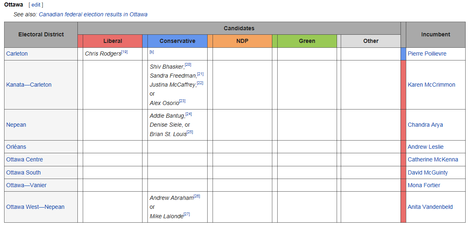473x226 pixels.
Task: Open the Kanata—Carleton district page
Action: (x=29, y=85)
